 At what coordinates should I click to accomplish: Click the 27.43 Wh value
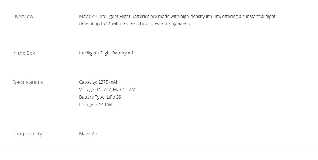pos(104,105)
